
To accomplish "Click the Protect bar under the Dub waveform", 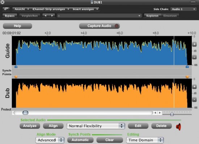I will 102,109.
